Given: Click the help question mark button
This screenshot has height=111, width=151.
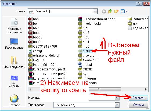Looking at the screenshot, I should click(x=139, y=4).
